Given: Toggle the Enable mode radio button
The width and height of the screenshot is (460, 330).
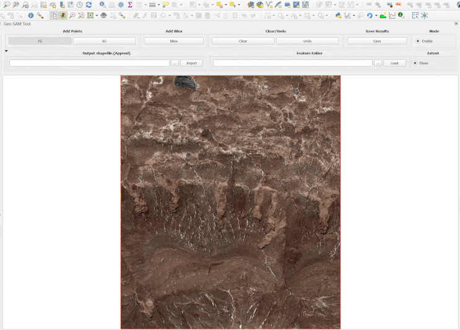Looking at the screenshot, I should [x=418, y=41].
